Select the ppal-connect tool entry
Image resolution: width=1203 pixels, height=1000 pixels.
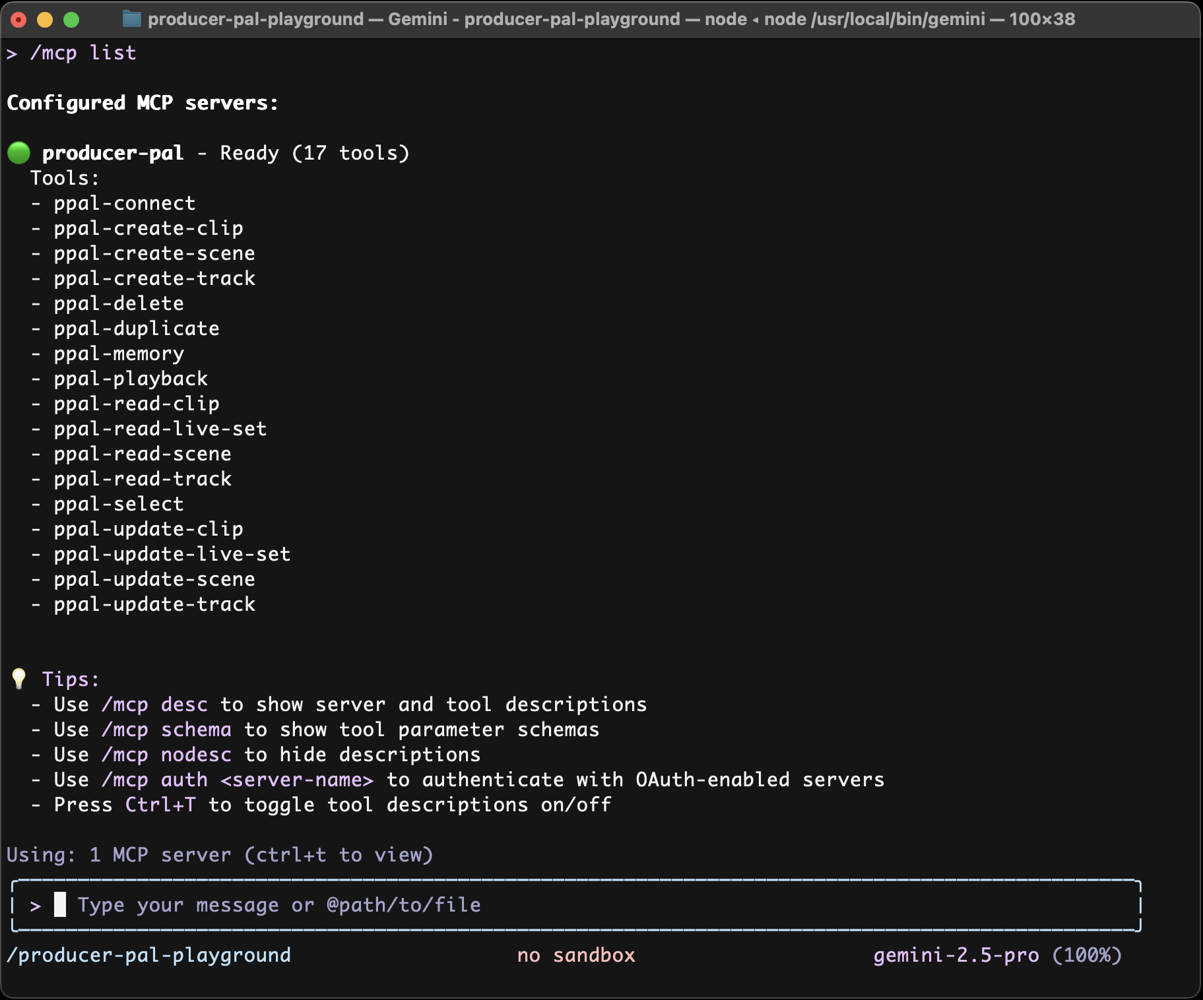click(124, 203)
